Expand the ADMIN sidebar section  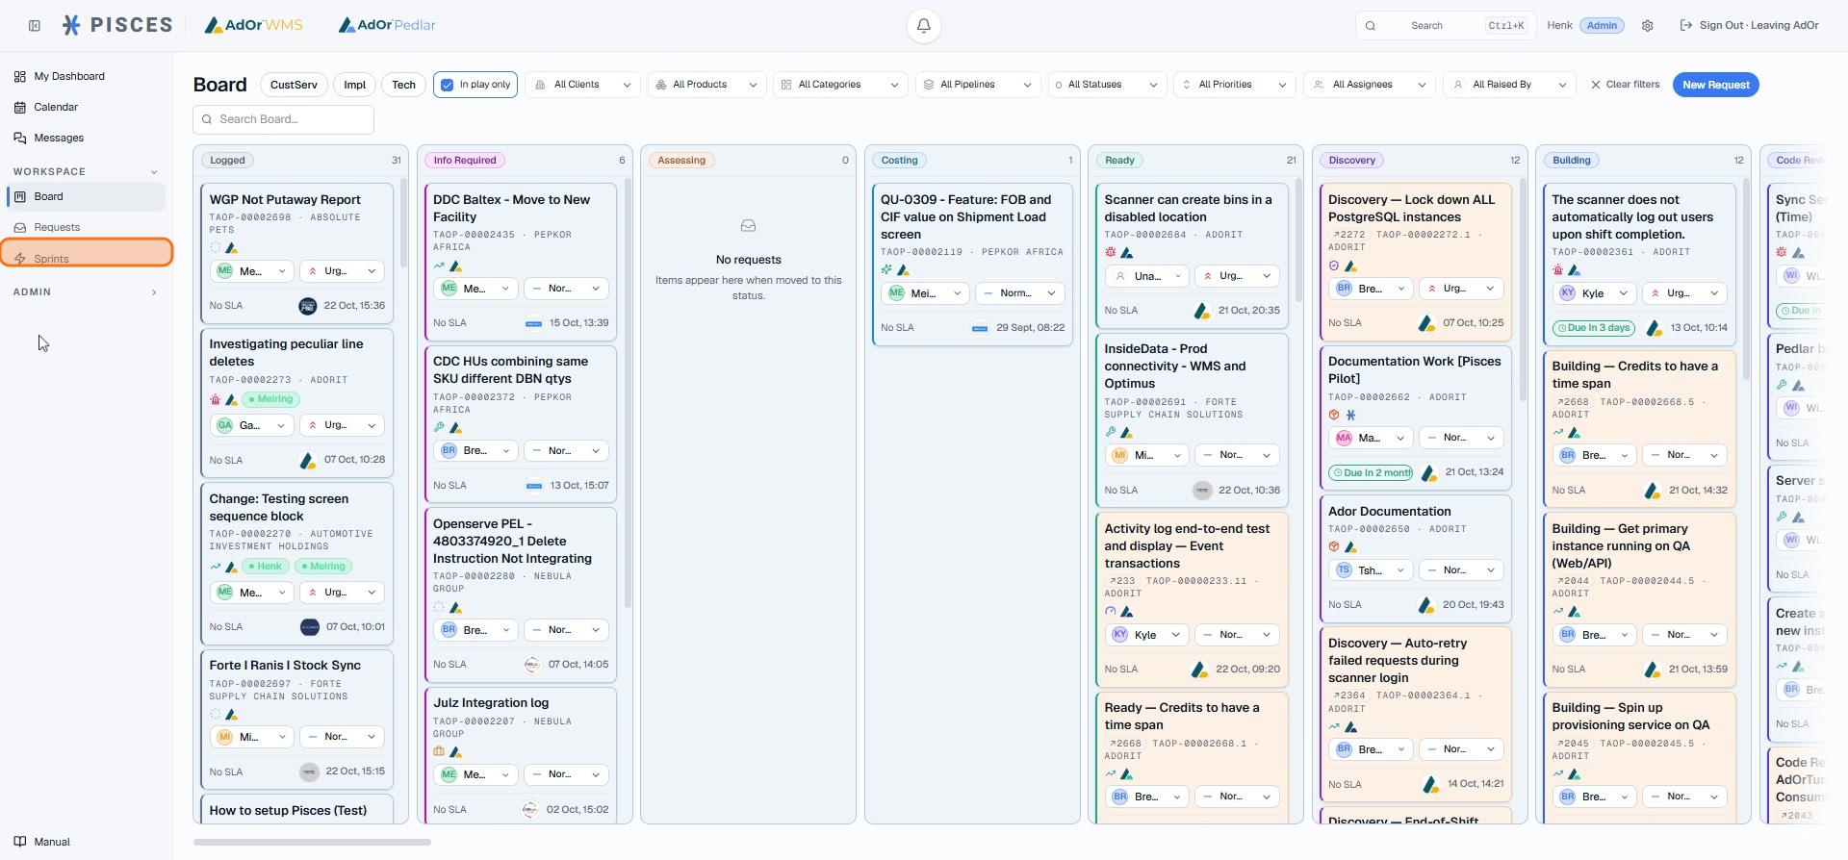tap(86, 291)
